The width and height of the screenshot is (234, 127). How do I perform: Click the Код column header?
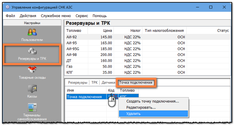(x=112, y=90)
